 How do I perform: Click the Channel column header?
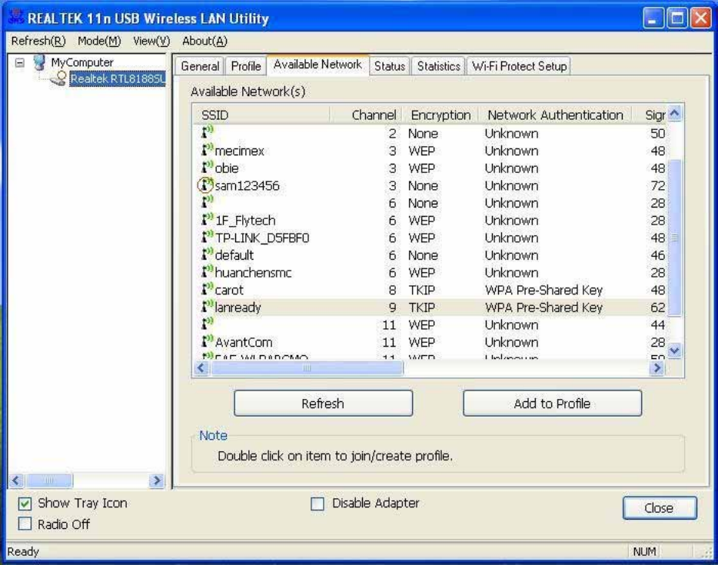(366, 115)
